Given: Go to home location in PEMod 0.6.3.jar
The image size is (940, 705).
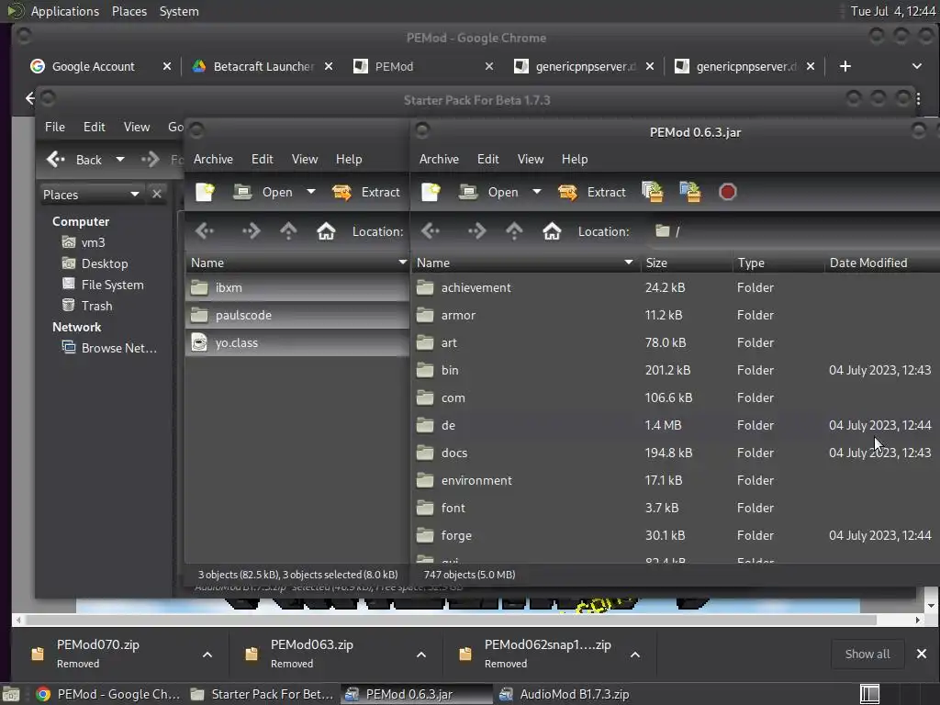Looking at the screenshot, I should pyautogui.click(x=552, y=230).
